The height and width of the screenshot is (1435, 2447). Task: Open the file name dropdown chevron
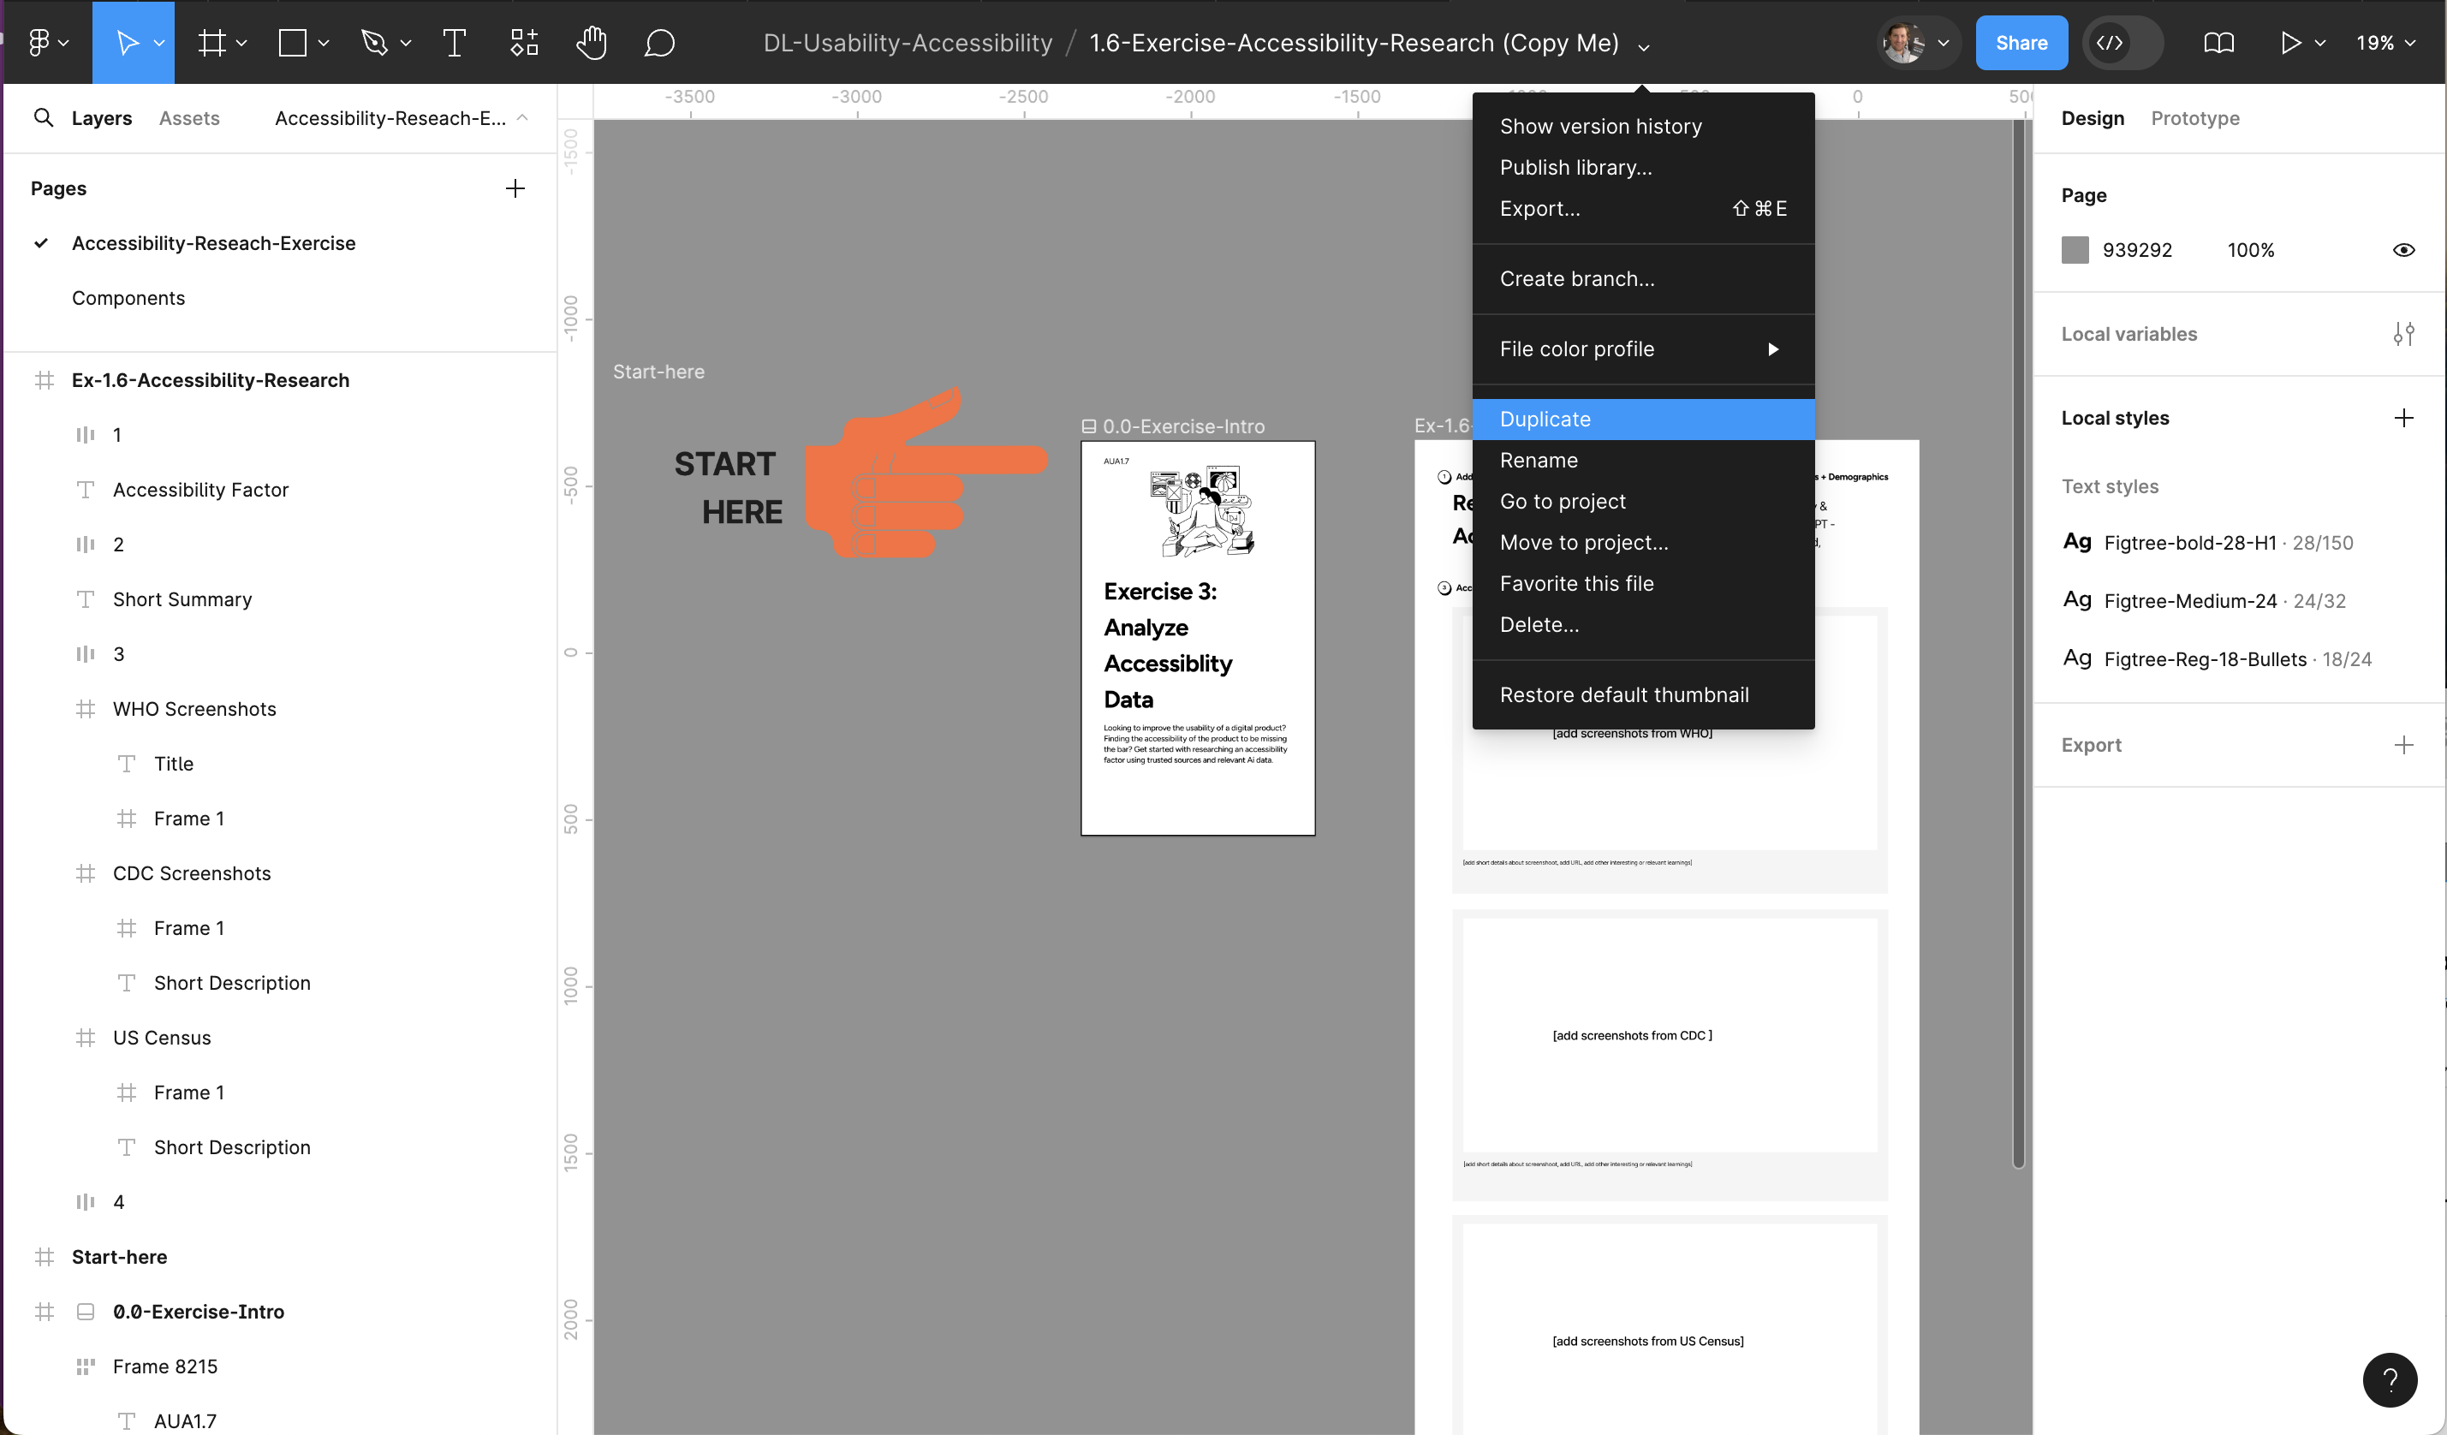click(1643, 46)
